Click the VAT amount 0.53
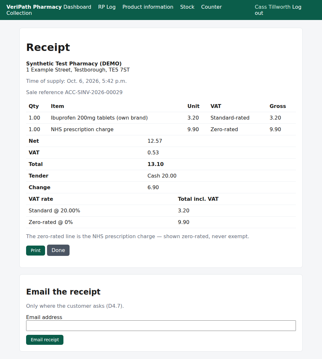 coord(153,152)
